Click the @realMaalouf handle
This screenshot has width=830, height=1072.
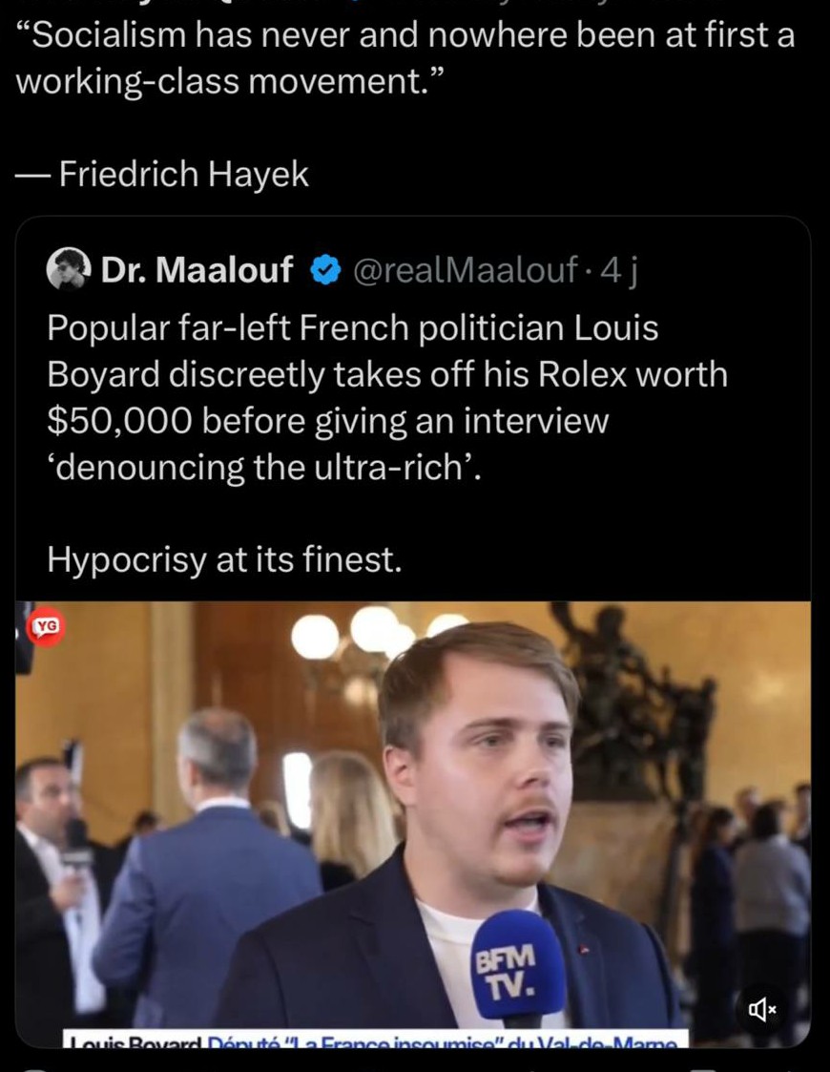(x=465, y=271)
